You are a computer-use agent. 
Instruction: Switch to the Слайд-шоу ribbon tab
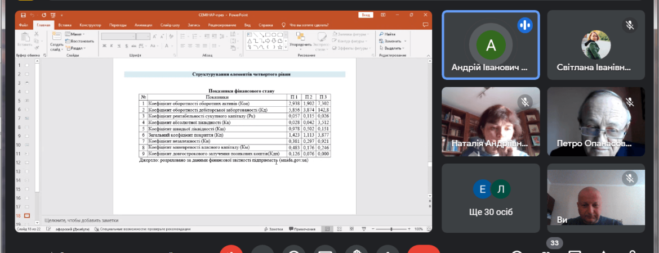click(x=170, y=25)
